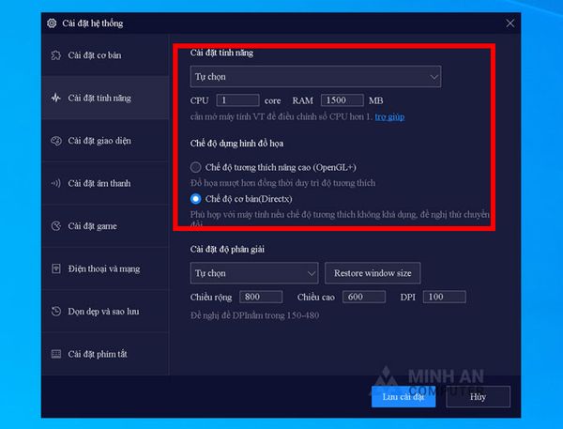Select Chế độ cơ bản (Directx) radio button
Image resolution: width=563 pixels, height=429 pixels.
coord(196,199)
